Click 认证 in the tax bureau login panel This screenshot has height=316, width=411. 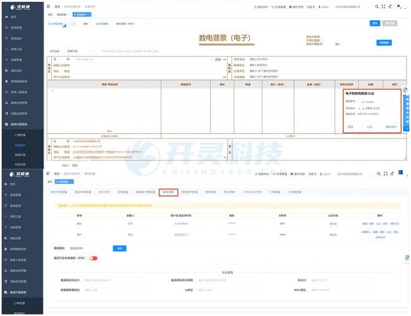pos(370,127)
